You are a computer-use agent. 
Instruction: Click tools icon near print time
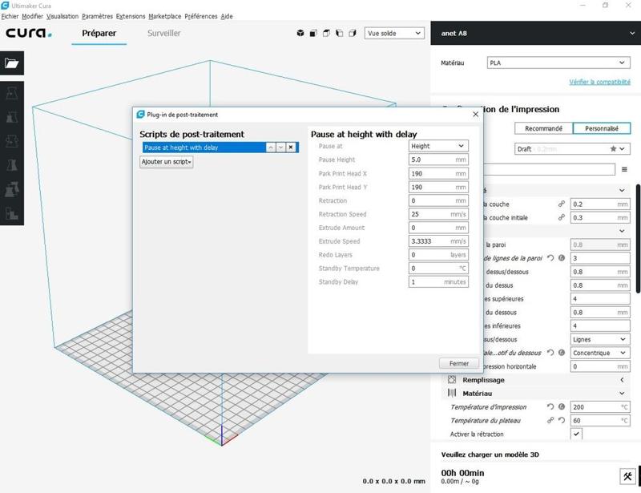[x=627, y=476]
